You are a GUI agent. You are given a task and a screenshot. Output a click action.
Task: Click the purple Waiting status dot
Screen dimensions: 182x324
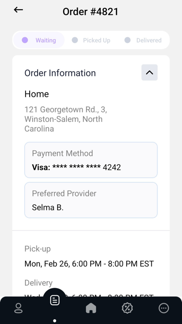pos(25,40)
